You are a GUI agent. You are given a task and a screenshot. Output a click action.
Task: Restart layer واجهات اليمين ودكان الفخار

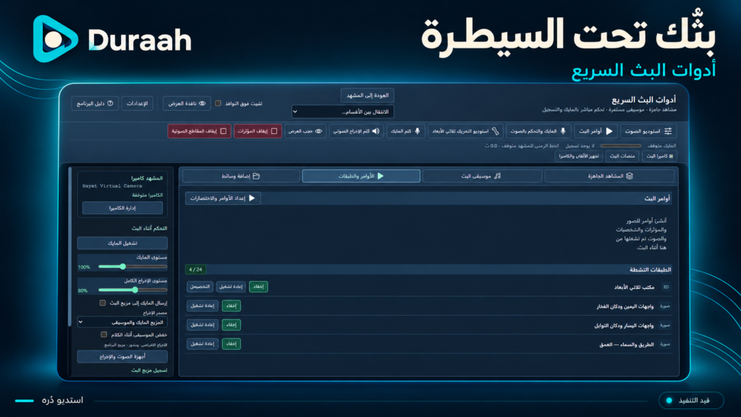pos(203,306)
